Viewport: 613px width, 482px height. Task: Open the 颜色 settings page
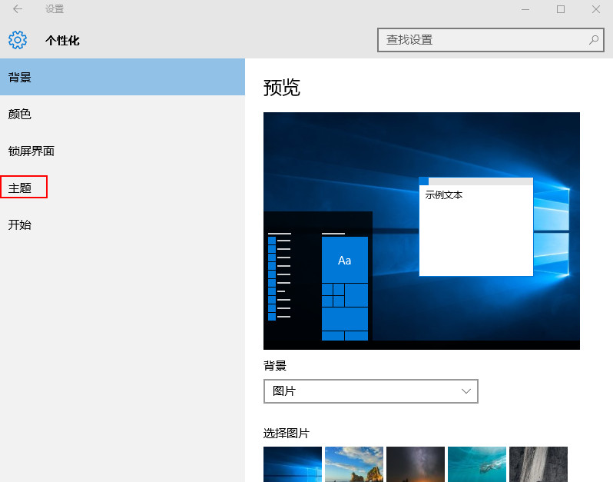click(x=20, y=114)
